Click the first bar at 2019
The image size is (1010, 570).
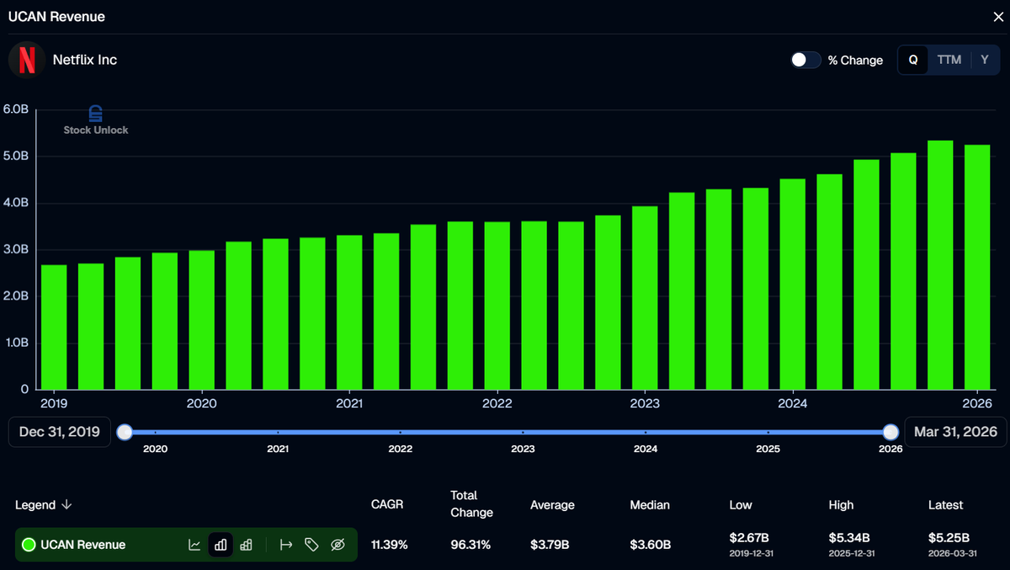coord(54,327)
